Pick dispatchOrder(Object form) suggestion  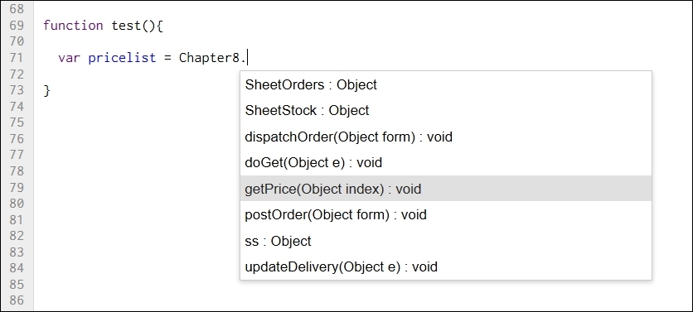445,137
